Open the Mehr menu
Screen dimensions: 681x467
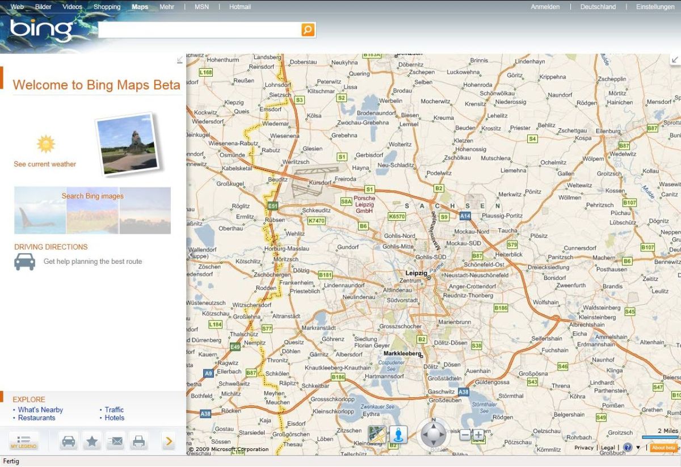point(167,7)
